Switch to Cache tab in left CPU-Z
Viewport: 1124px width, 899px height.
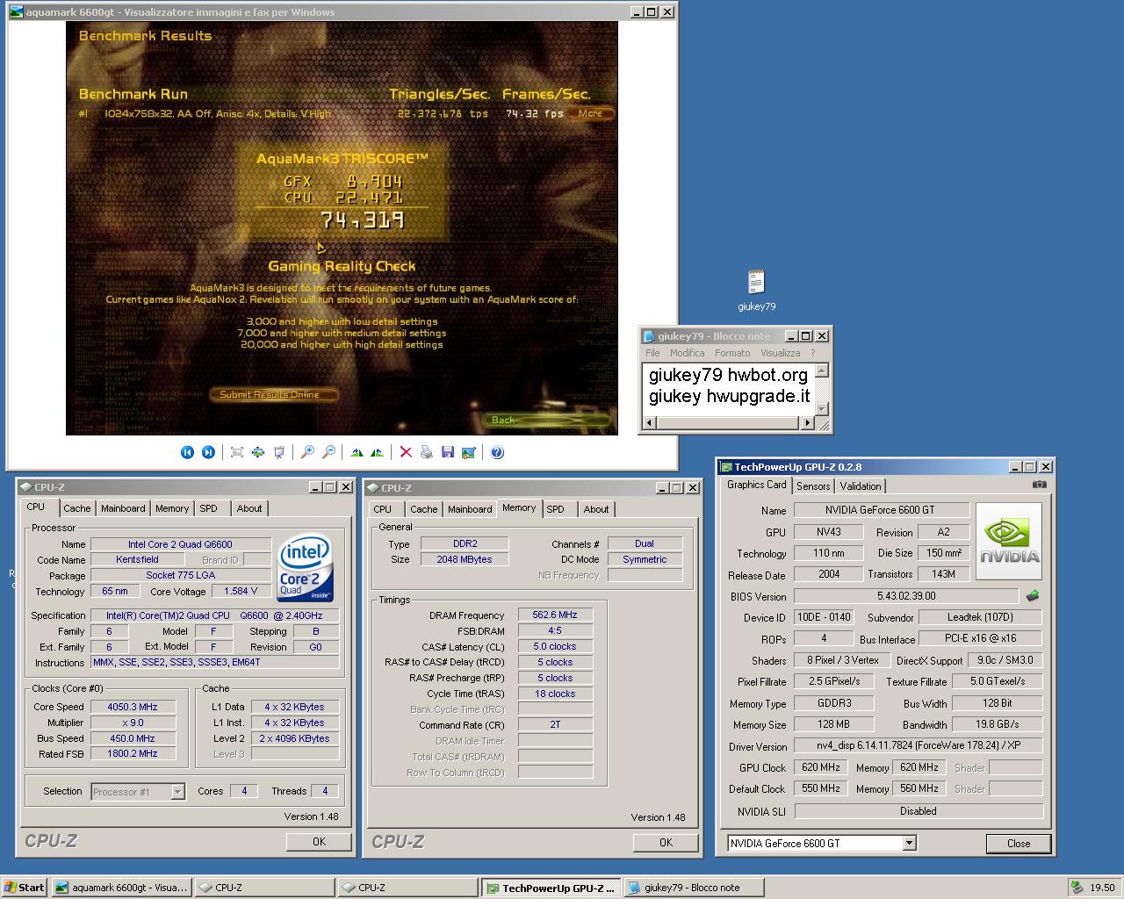pyautogui.click(x=76, y=508)
